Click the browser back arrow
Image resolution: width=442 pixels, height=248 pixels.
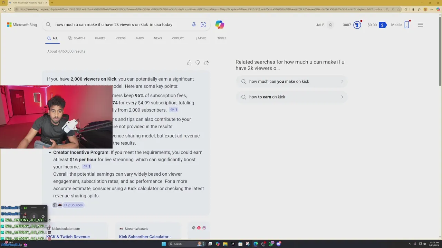(3, 9)
